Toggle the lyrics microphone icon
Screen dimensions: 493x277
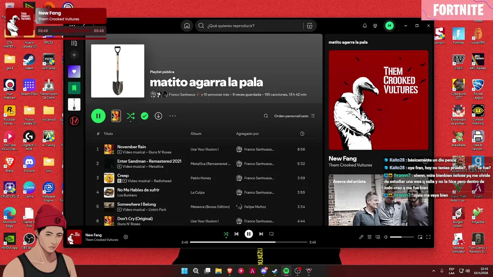(x=361, y=237)
